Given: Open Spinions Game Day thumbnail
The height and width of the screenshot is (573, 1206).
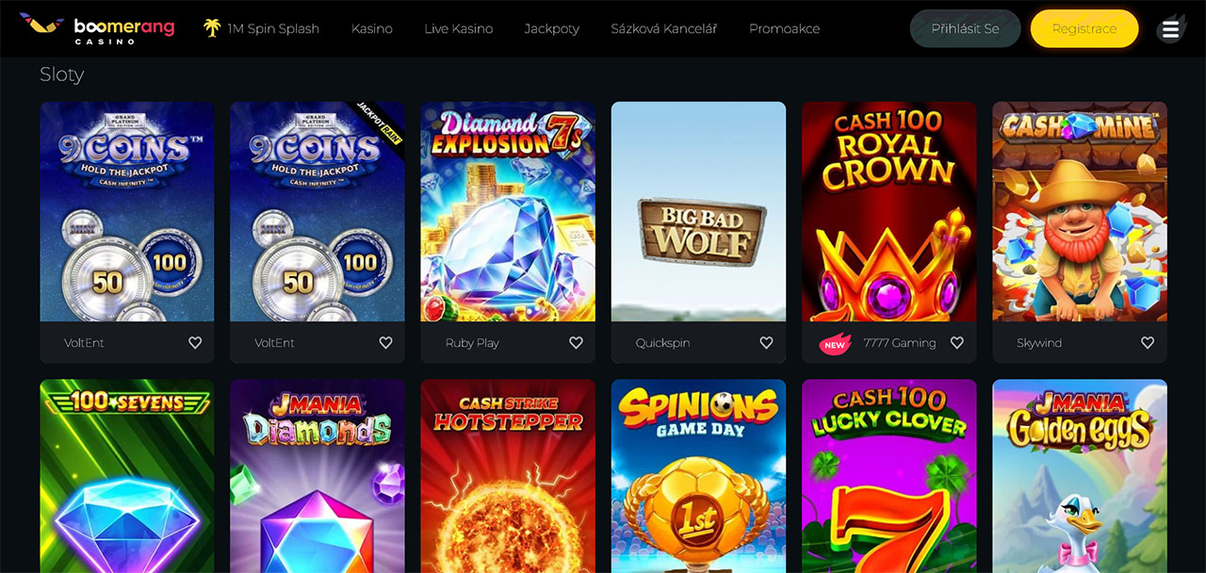Looking at the screenshot, I should coord(698,476).
